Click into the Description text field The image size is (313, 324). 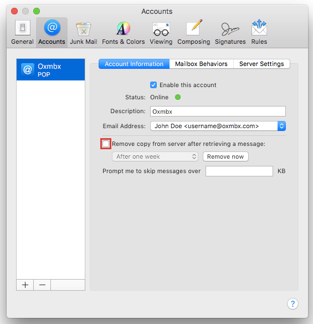(218, 112)
